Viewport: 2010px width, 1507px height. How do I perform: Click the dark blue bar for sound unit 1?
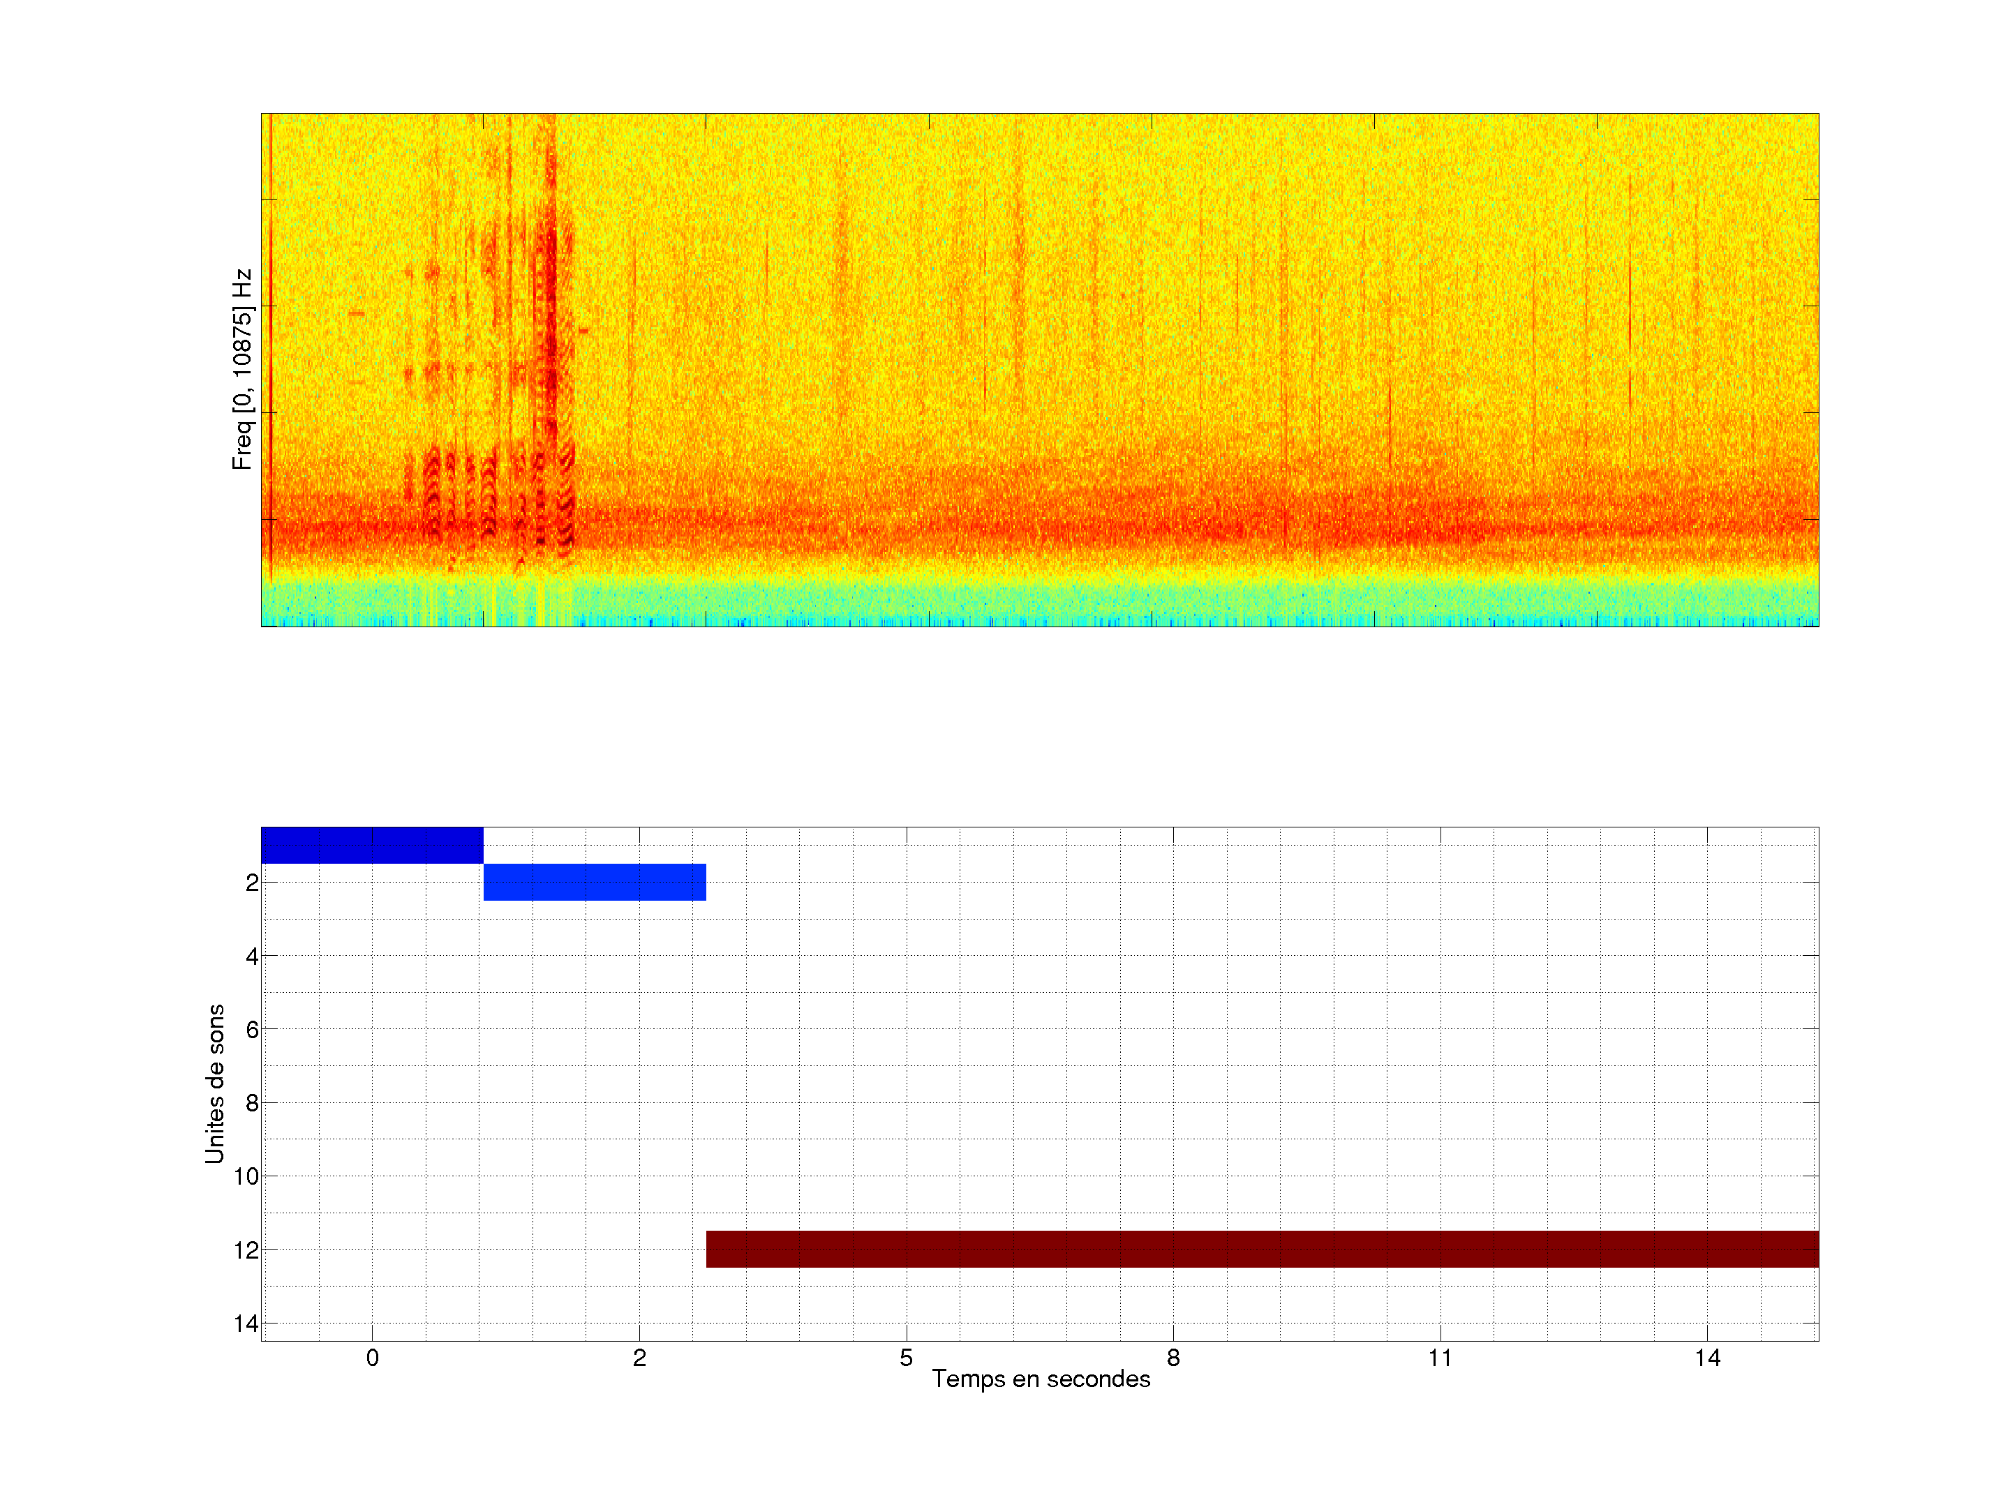click(372, 845)
